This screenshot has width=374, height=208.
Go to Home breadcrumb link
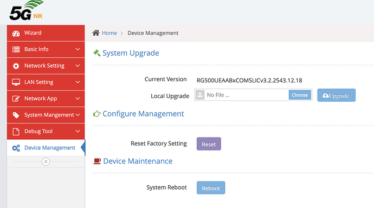click(109, 33)
